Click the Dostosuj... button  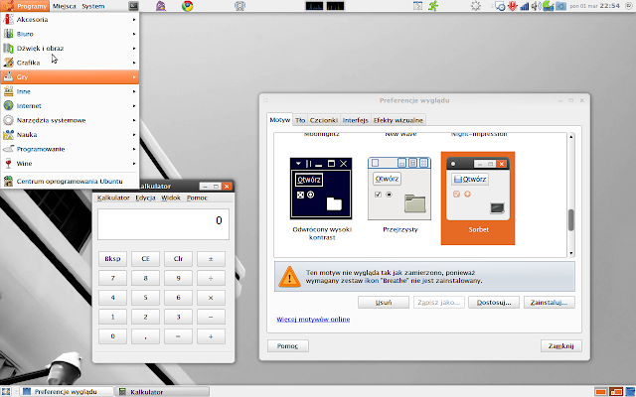pos(494,302)
